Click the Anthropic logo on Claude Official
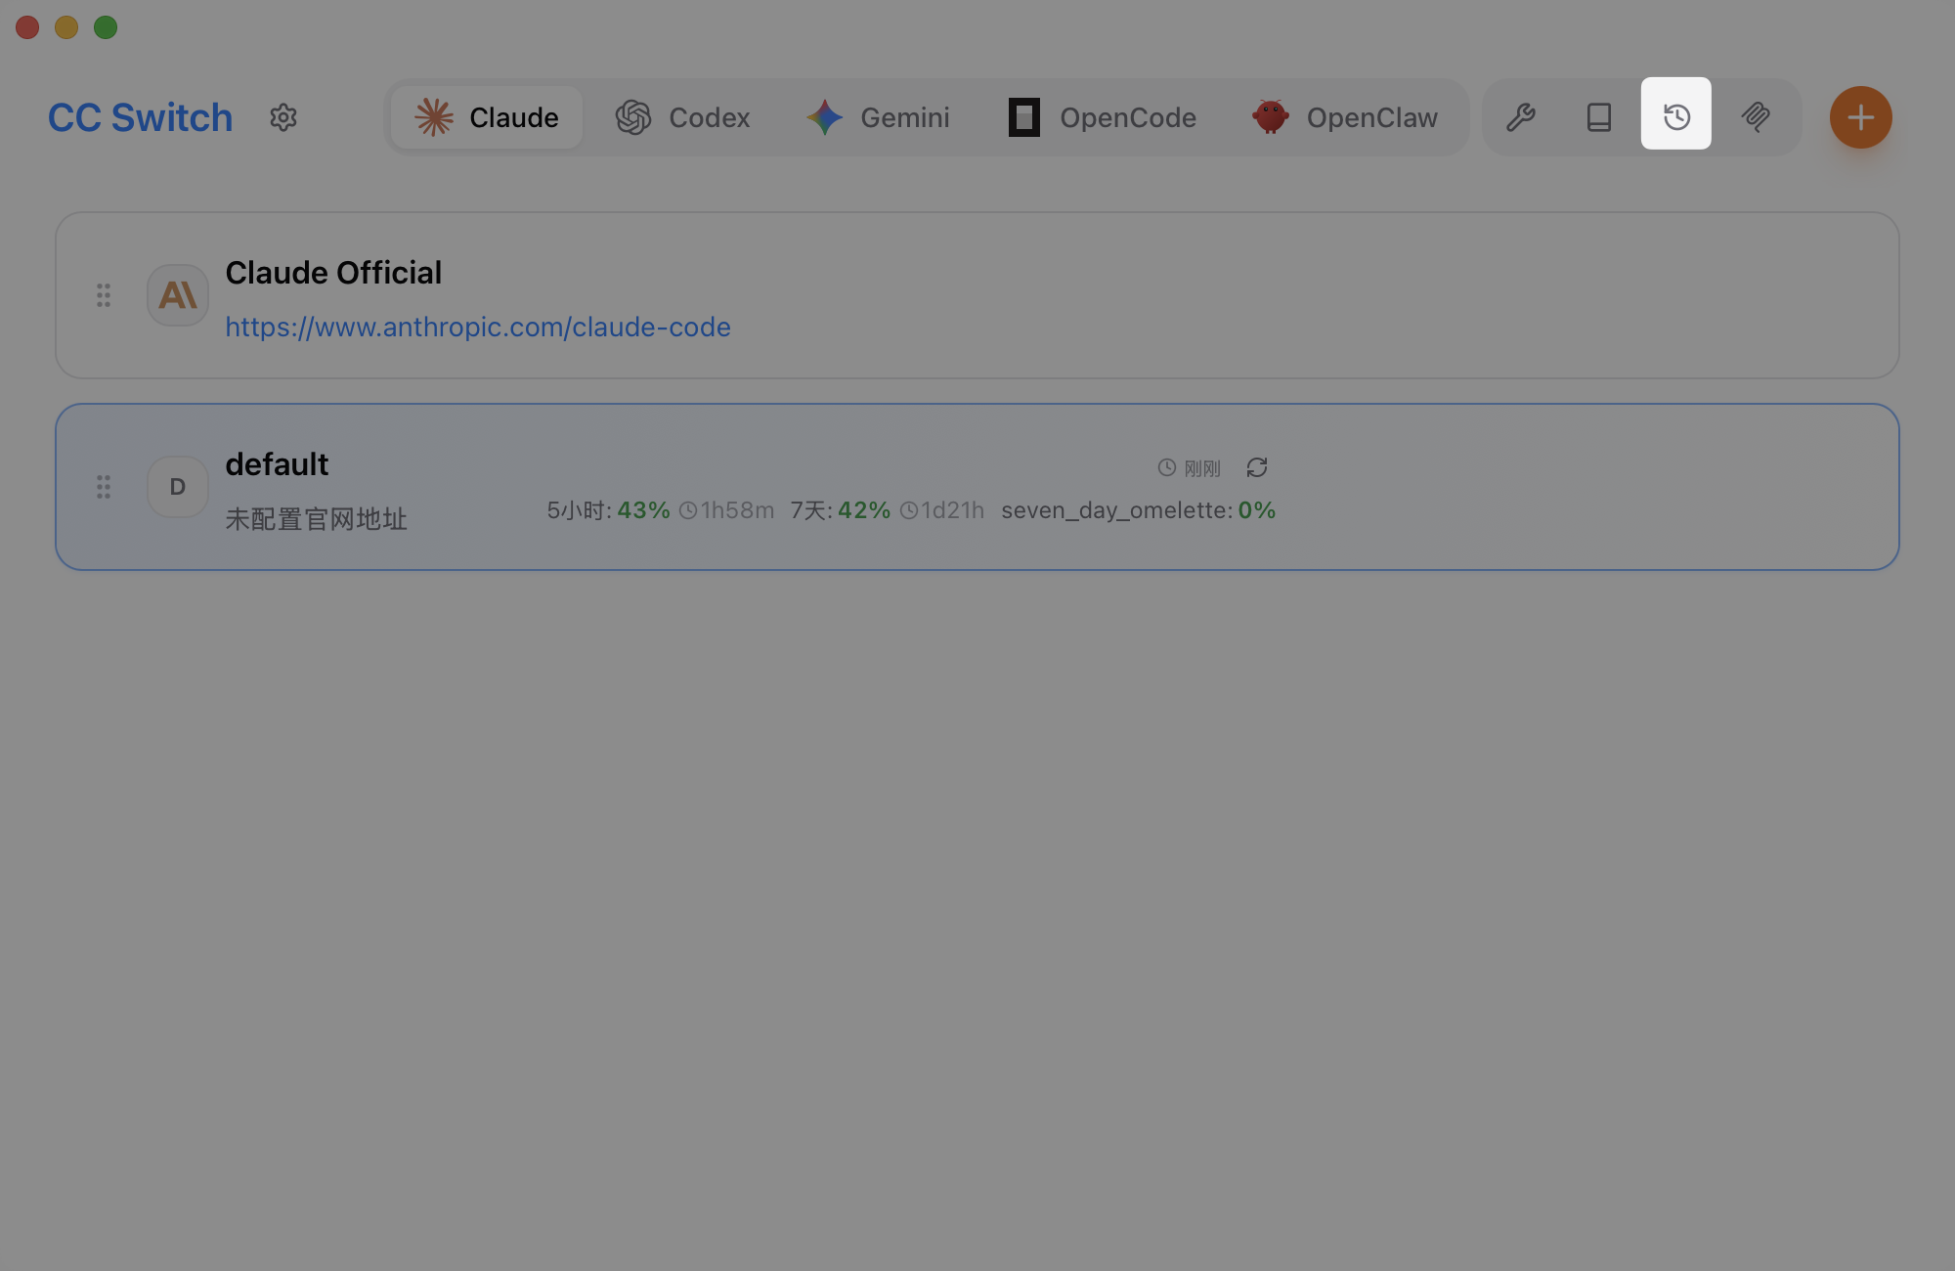 [178, 295]
